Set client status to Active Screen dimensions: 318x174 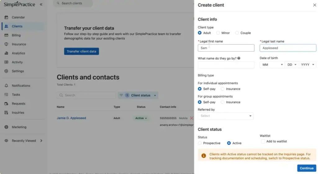pyautogui.click(x=229, y=143)
